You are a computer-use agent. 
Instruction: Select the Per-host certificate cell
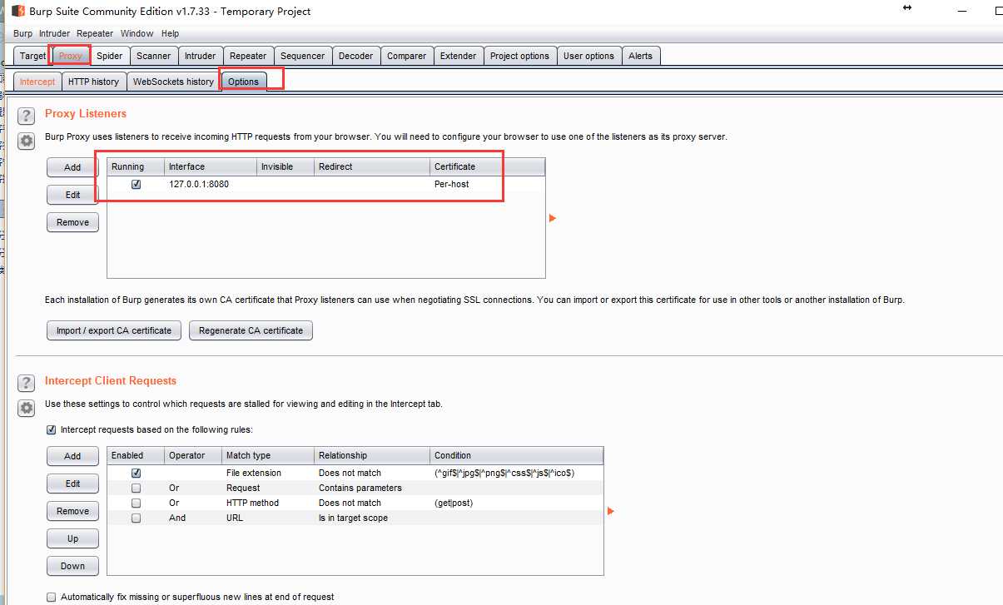point(488,185)
